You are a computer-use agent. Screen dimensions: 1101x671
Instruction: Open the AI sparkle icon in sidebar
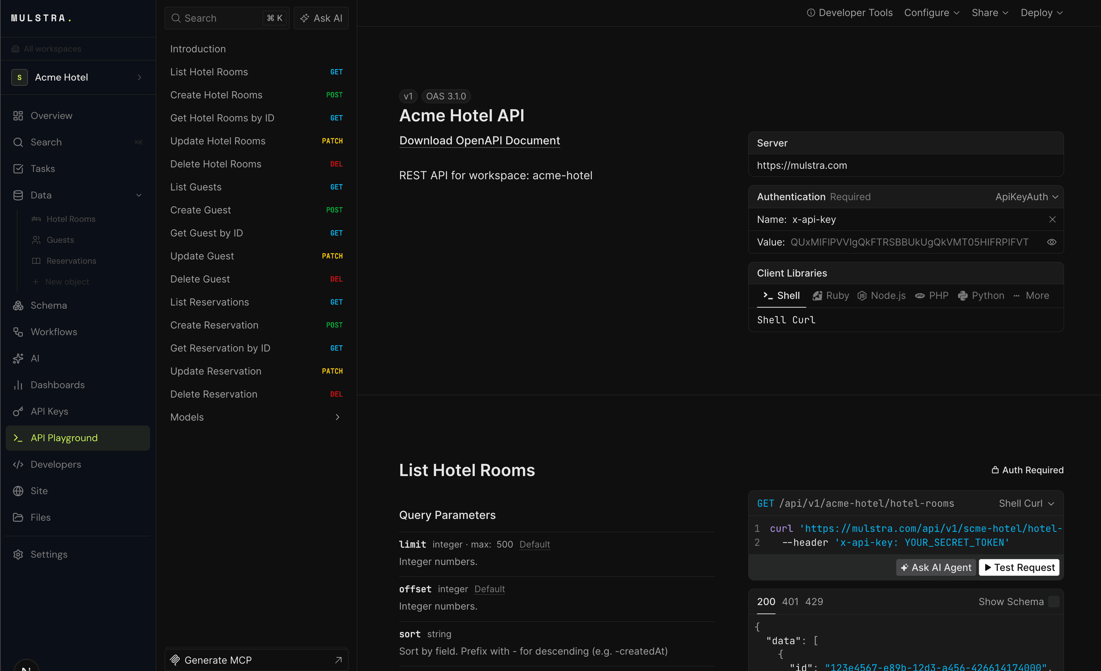point(18,358)
